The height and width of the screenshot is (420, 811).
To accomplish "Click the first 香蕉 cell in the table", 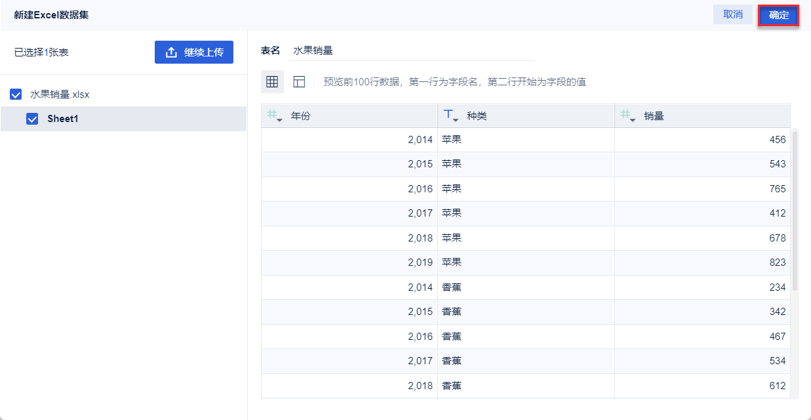I will 452,287.
